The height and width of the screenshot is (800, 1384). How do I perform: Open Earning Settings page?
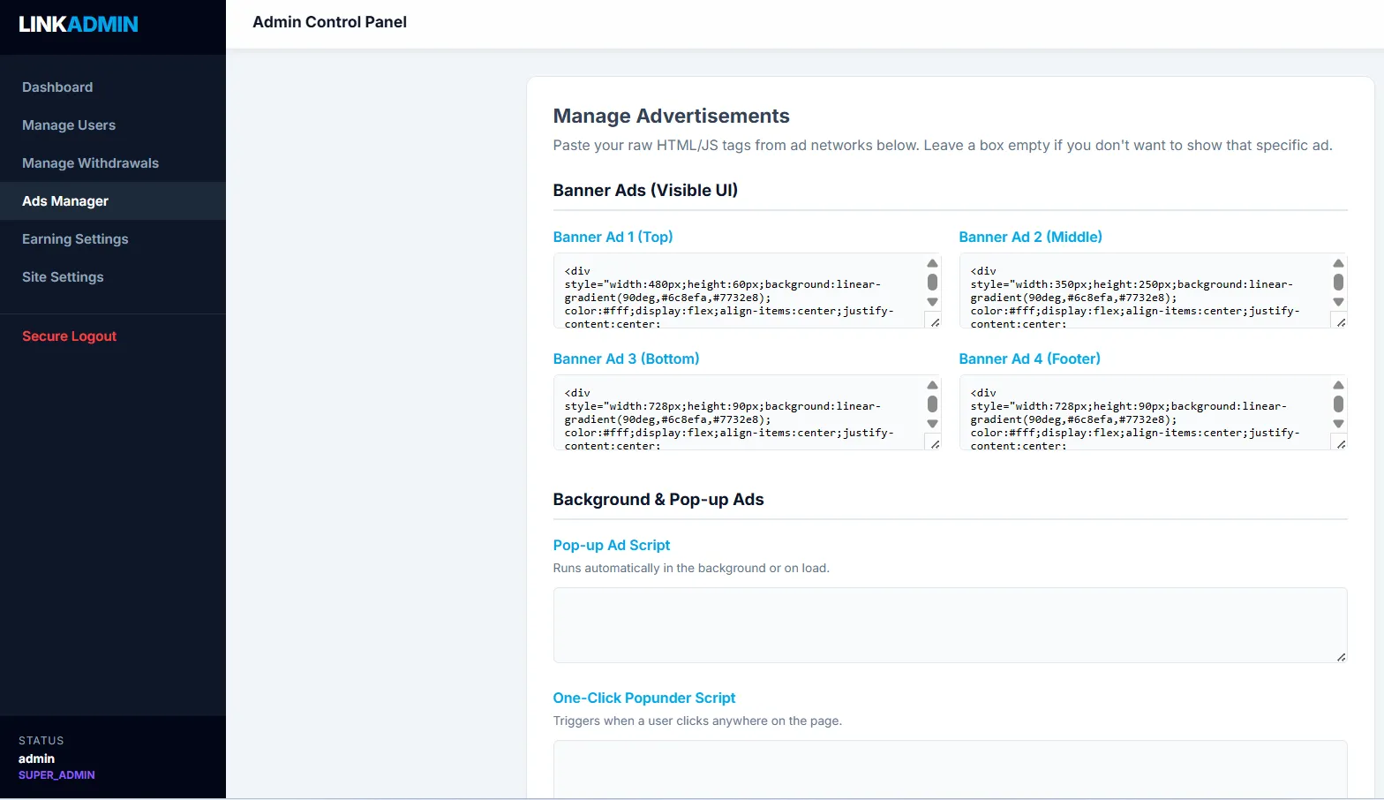coord(75,239)
